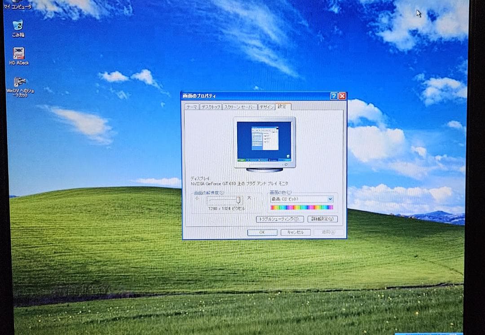Click the monitor preview image in Settings tab
Image resolution: width=485 pixels, height=335 pixels.
[x=264, y=141]
